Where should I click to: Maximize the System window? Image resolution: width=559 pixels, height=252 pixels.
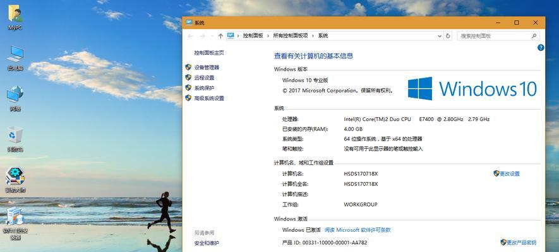tap(517, 23)
